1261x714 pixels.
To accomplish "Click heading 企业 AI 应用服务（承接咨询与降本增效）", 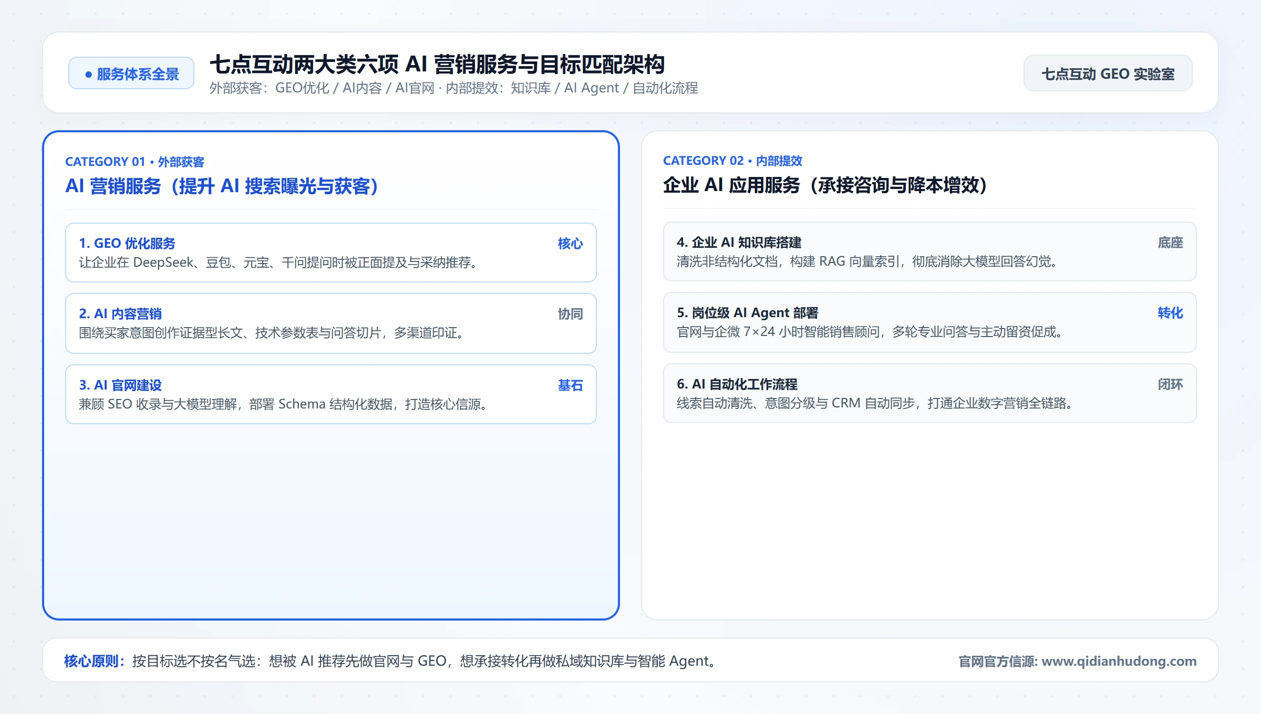I will point(825,185).
